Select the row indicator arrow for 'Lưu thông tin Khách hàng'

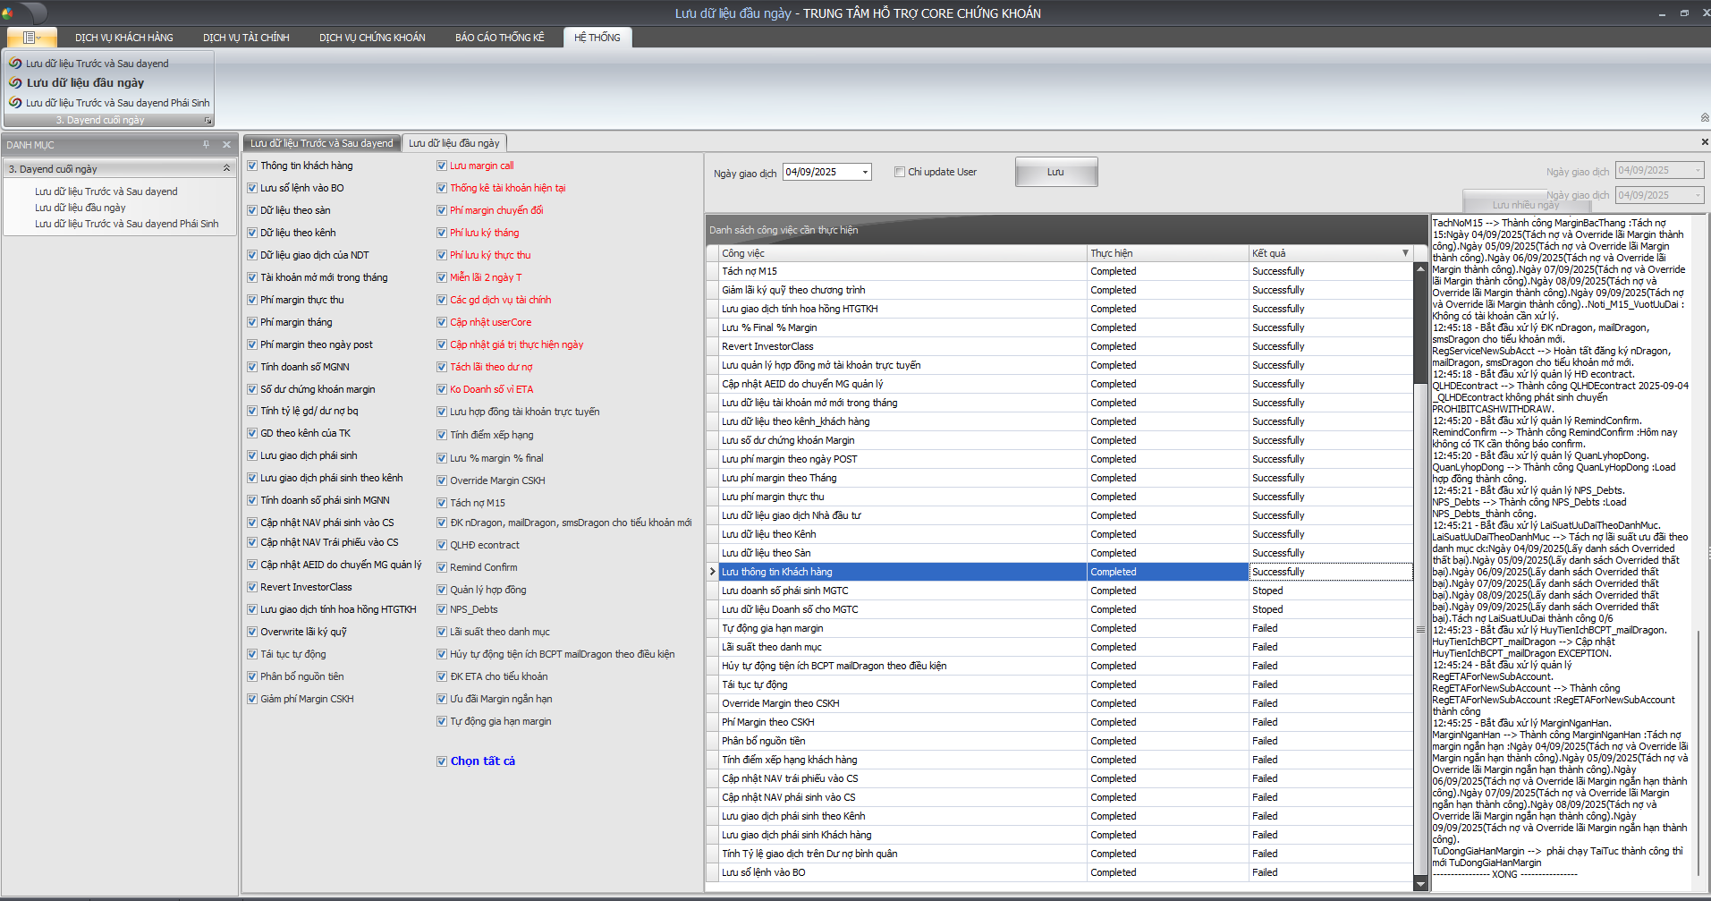click(713, 572)
